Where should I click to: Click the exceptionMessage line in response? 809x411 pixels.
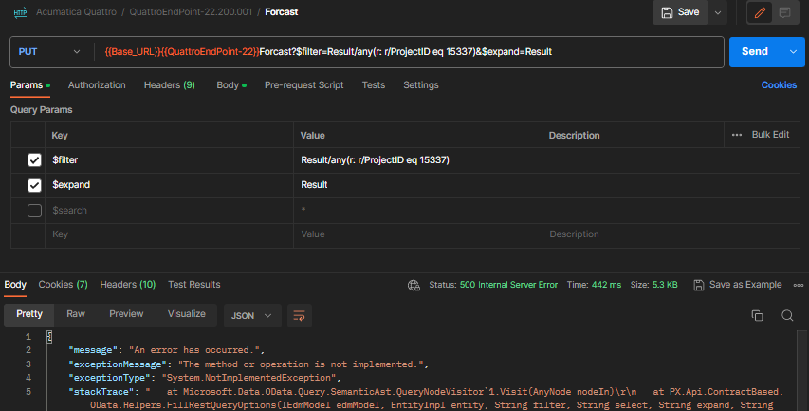(x=248, y=364)
